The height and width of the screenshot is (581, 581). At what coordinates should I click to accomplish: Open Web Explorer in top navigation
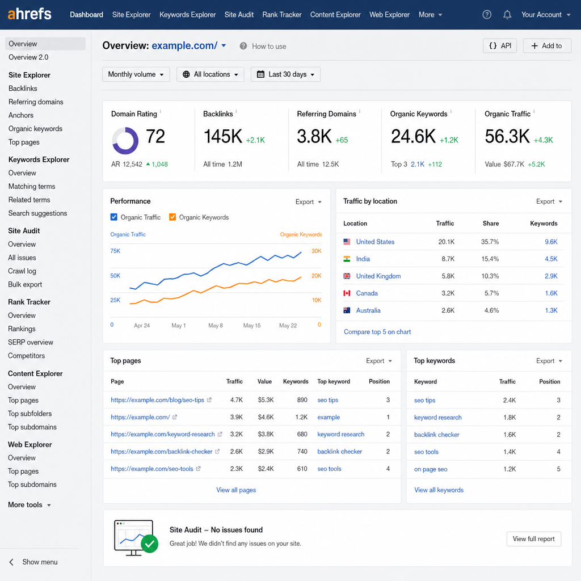click(x=389, y=15)
